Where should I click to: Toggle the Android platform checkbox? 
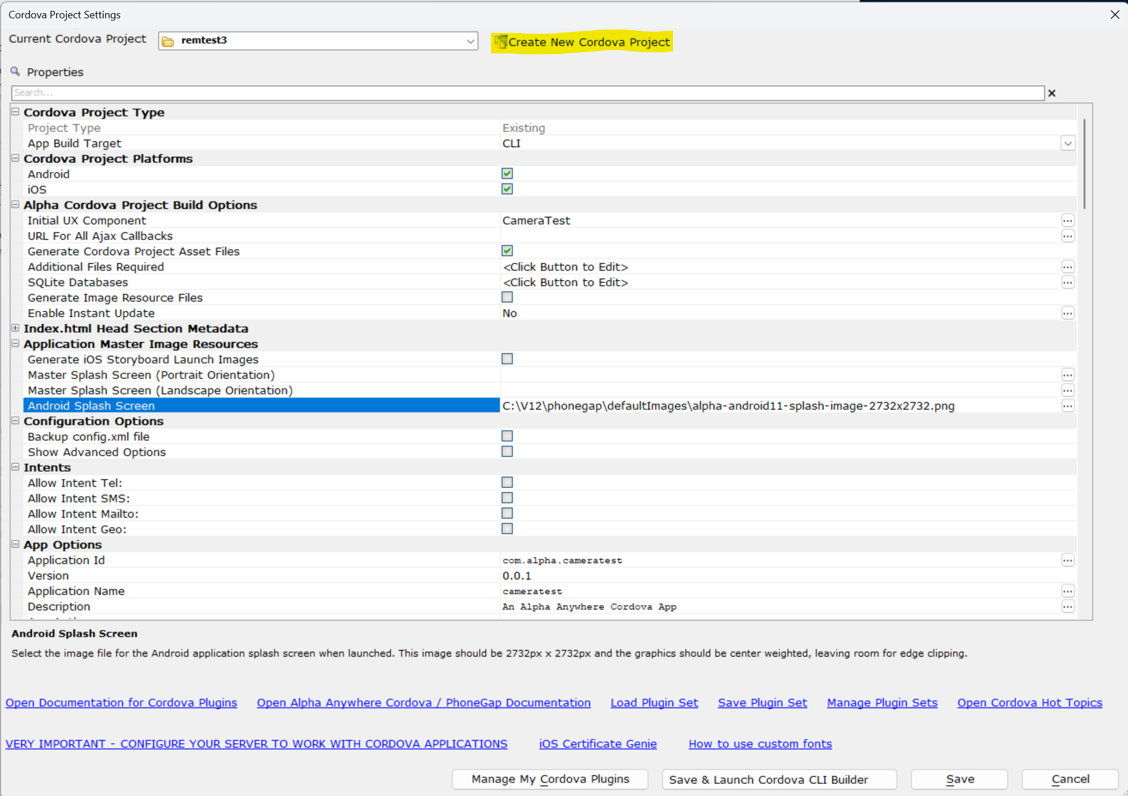tap(507, 173)
